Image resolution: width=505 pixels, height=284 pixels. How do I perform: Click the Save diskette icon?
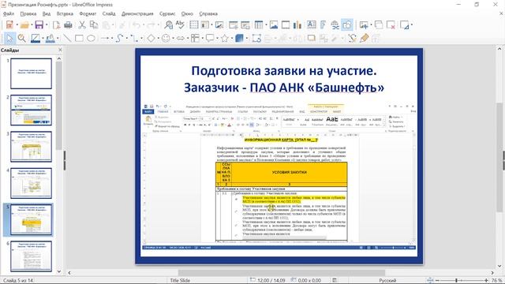[x=39, y=24]
